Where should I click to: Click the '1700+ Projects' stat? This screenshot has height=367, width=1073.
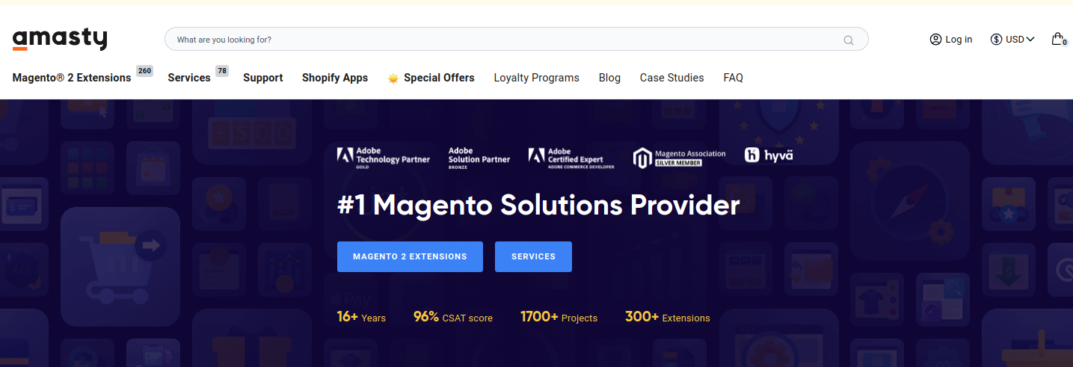point(559,317)
